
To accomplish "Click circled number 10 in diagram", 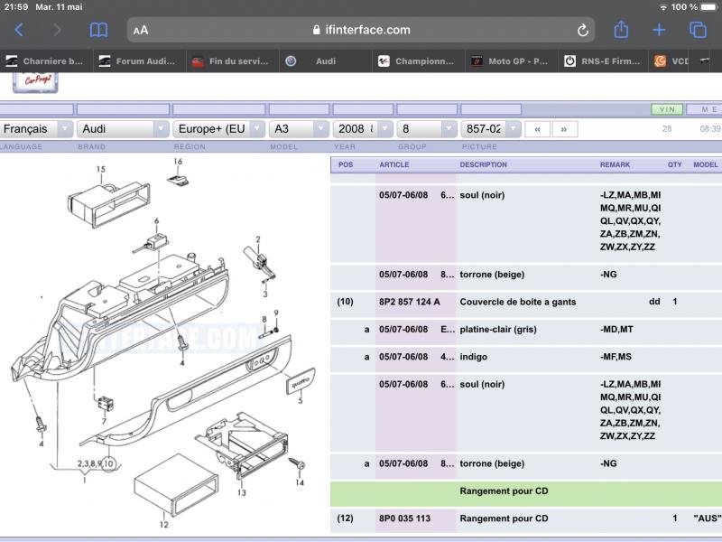I will click(x=108, y=463).
